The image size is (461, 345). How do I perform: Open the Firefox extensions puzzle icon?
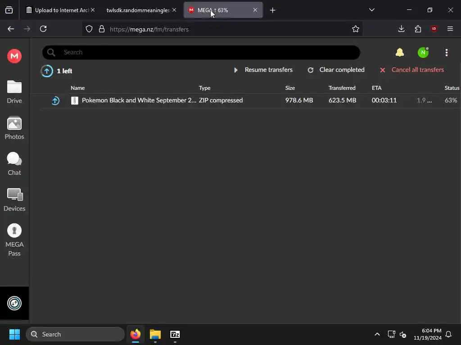[x=418, y=29]
